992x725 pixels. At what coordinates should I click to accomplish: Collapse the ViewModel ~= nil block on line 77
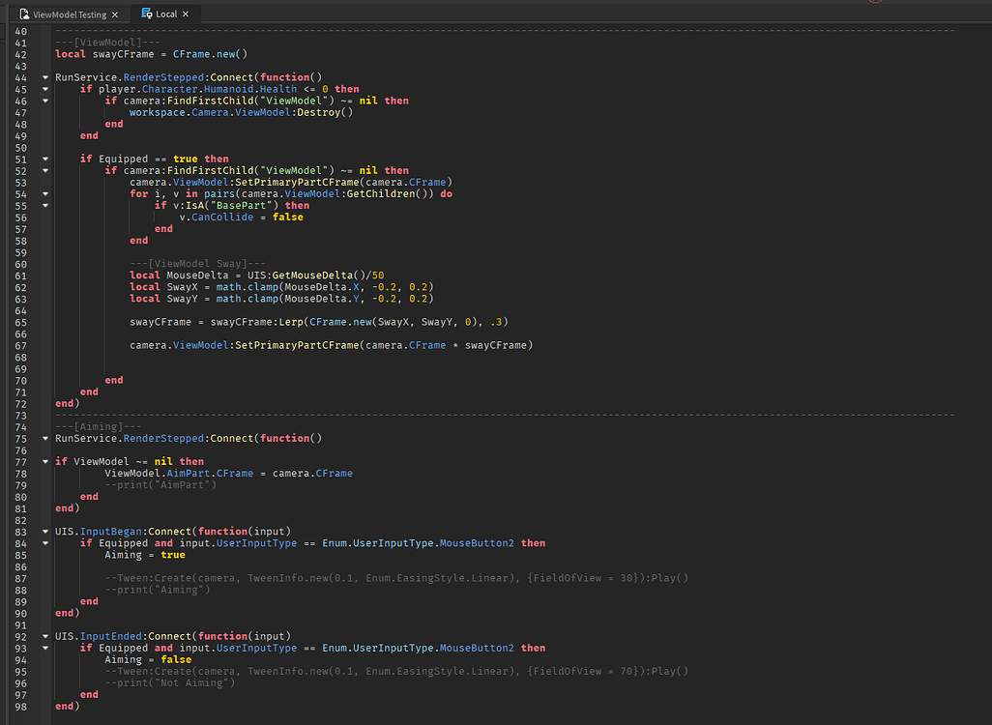point(45,461)
